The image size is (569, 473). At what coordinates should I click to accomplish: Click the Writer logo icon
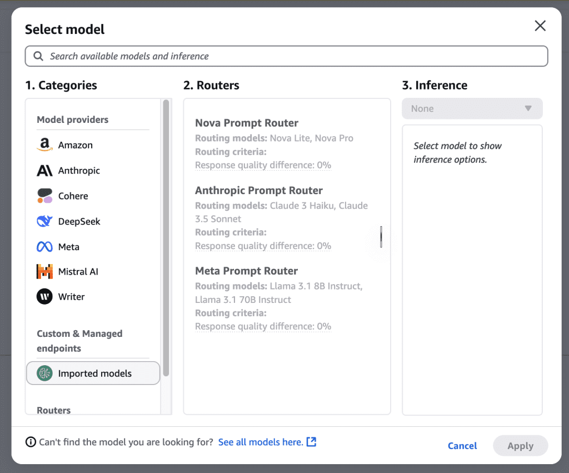(x=44, y=297)
